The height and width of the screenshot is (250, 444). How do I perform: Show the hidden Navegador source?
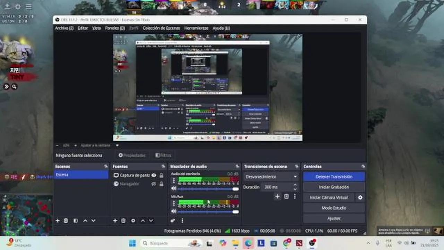[x=154, y=184]
